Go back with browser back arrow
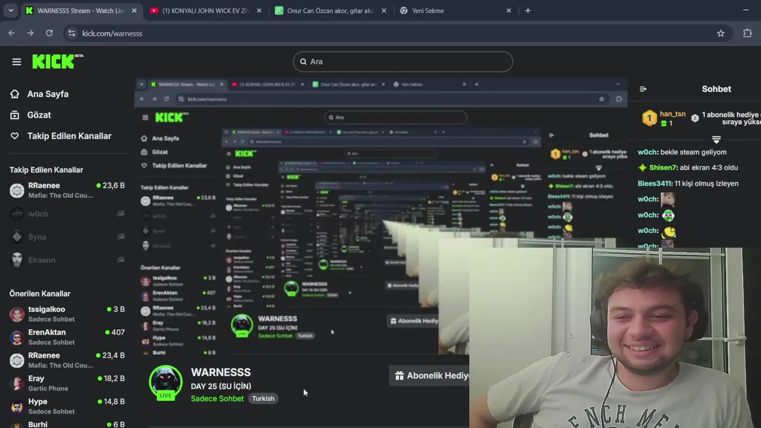The width and height of the screenshot is (761, 428). click(11, 33)
